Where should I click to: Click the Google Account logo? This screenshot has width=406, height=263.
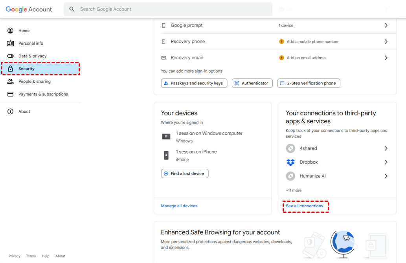point(29,9)
